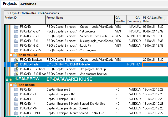Click the EPS pyramid icon for 1-EAI-EPDW

pos(11,80)
